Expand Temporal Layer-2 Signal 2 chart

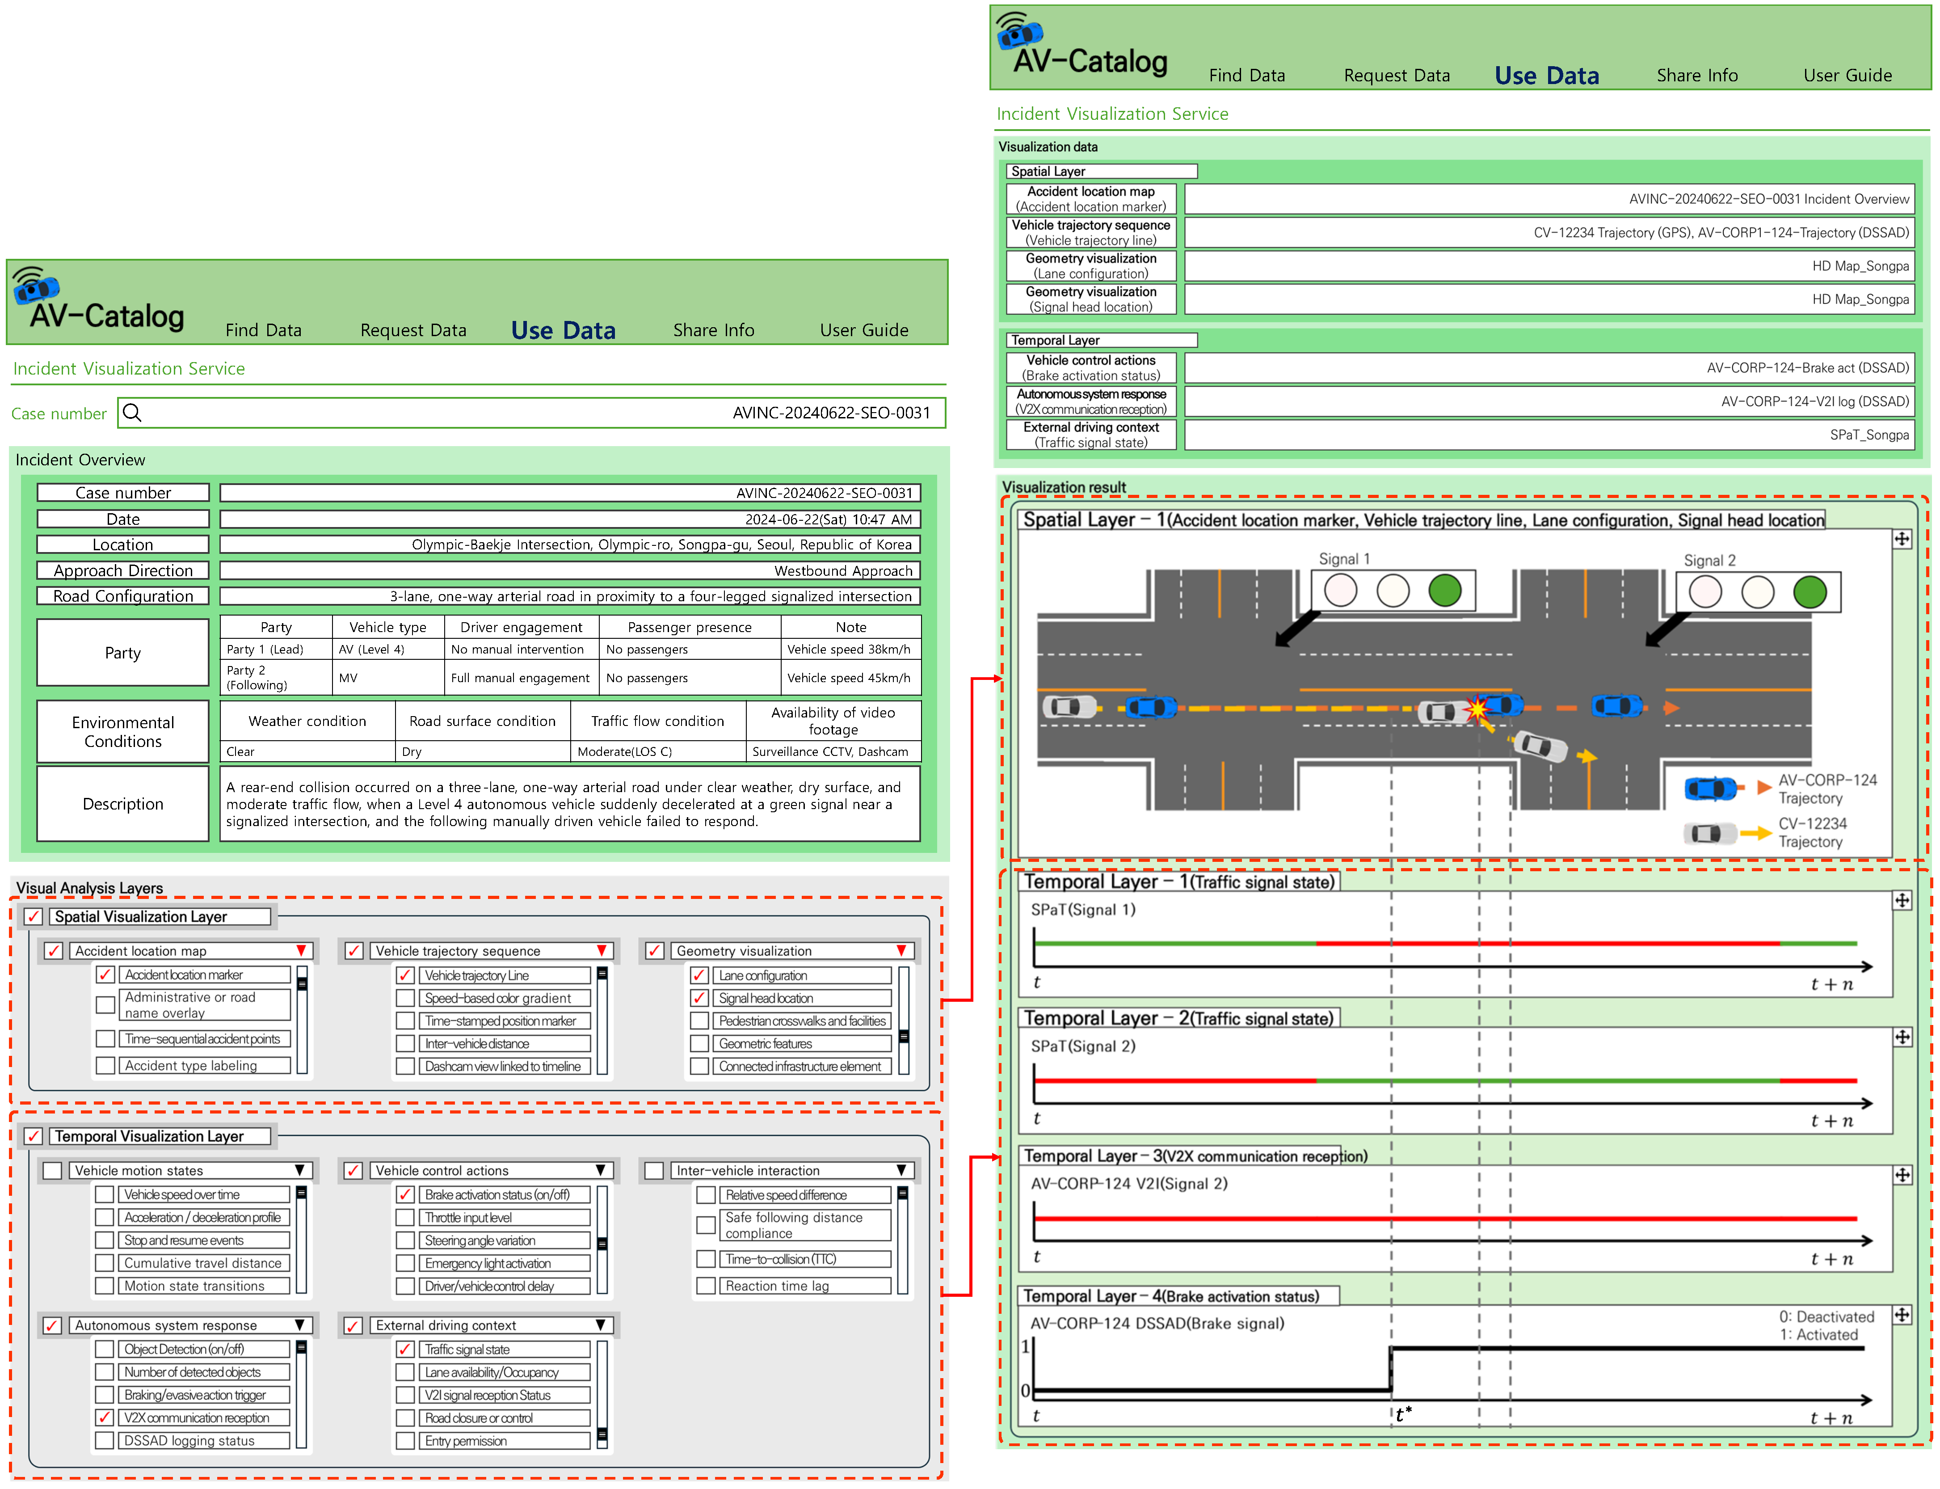(x=1902, y=1037)
